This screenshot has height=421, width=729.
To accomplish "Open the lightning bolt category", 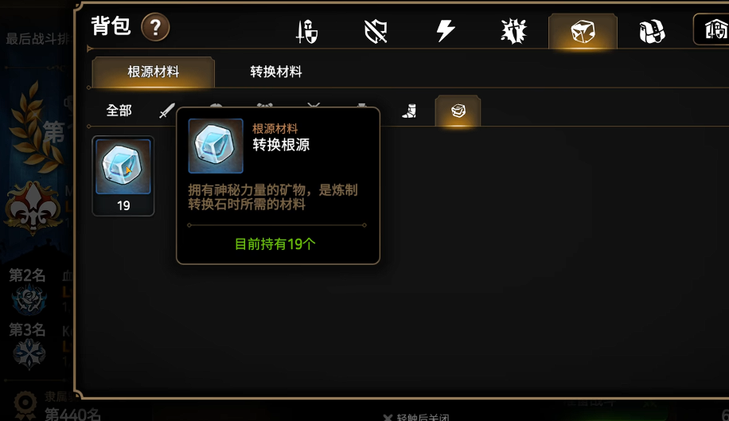I will coord(445,31).
